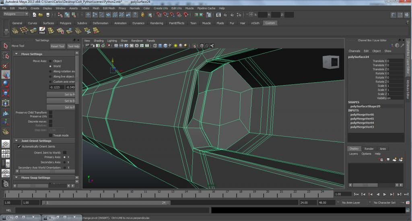Viewport: 412px width, 221px height.
Task: Collapse the Move Settings section
Action: (16, 54)
